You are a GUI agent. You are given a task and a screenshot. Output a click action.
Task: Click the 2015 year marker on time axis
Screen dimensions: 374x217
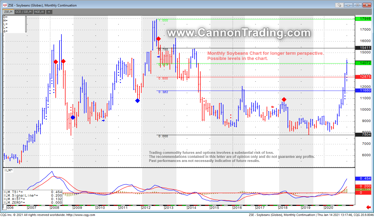(x=214, y=208)
